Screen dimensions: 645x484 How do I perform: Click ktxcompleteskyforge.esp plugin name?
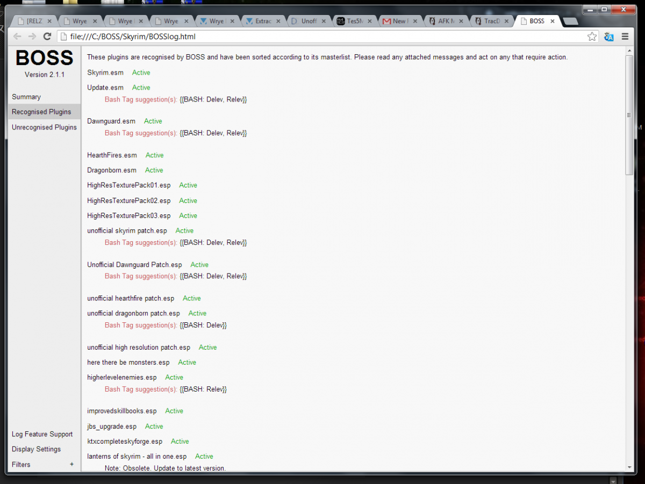click(125, 442)
